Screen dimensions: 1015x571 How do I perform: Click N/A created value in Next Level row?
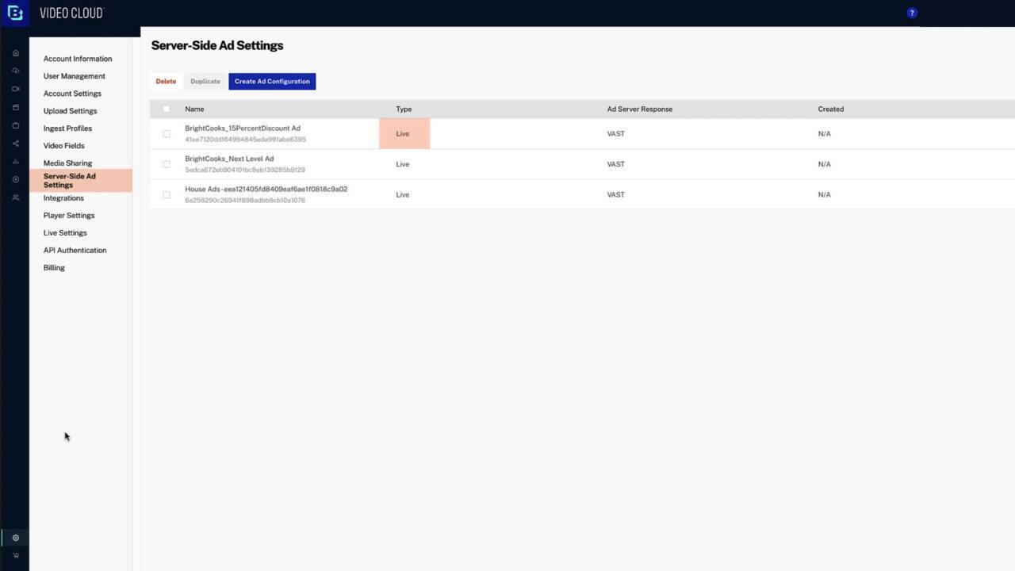pos(824,164)
